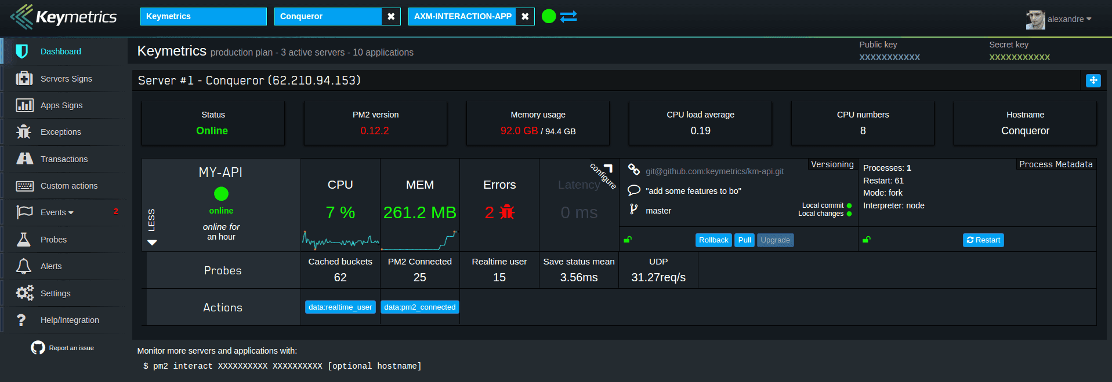Click the Public key value
Image resolution: width=1112 pixels, height=382 pixels.
click(889, 57)
